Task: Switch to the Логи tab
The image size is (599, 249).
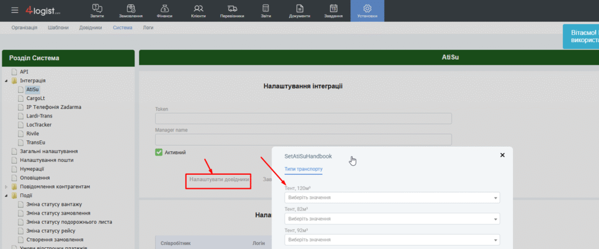Action: 148,28
